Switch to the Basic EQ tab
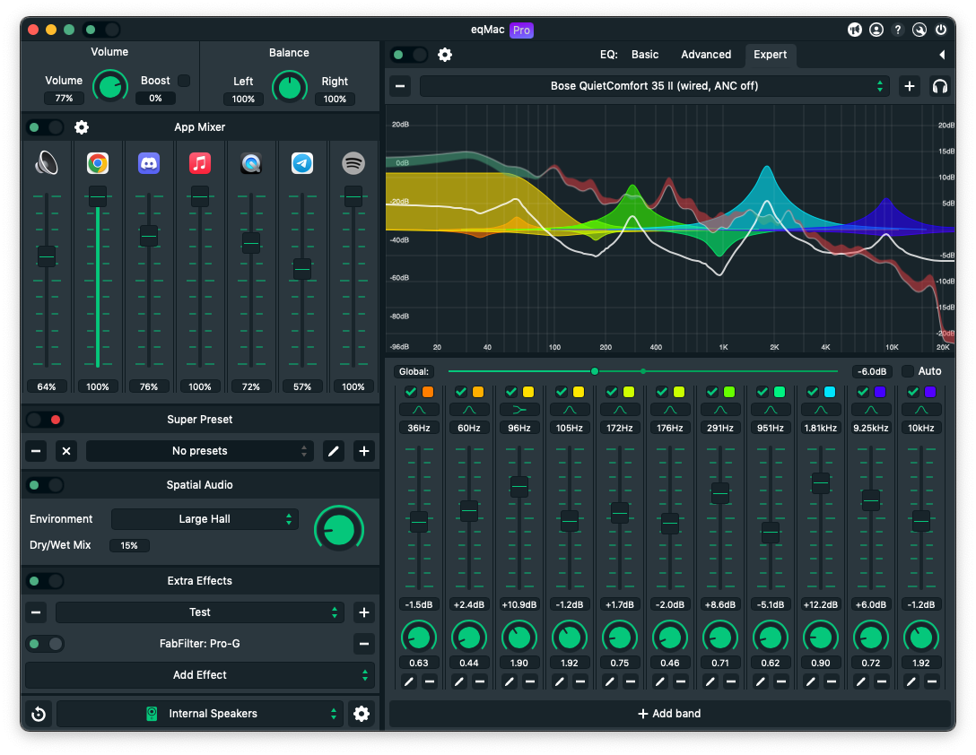The height and width of the screenshot is (755, 976). click(645, 55)
